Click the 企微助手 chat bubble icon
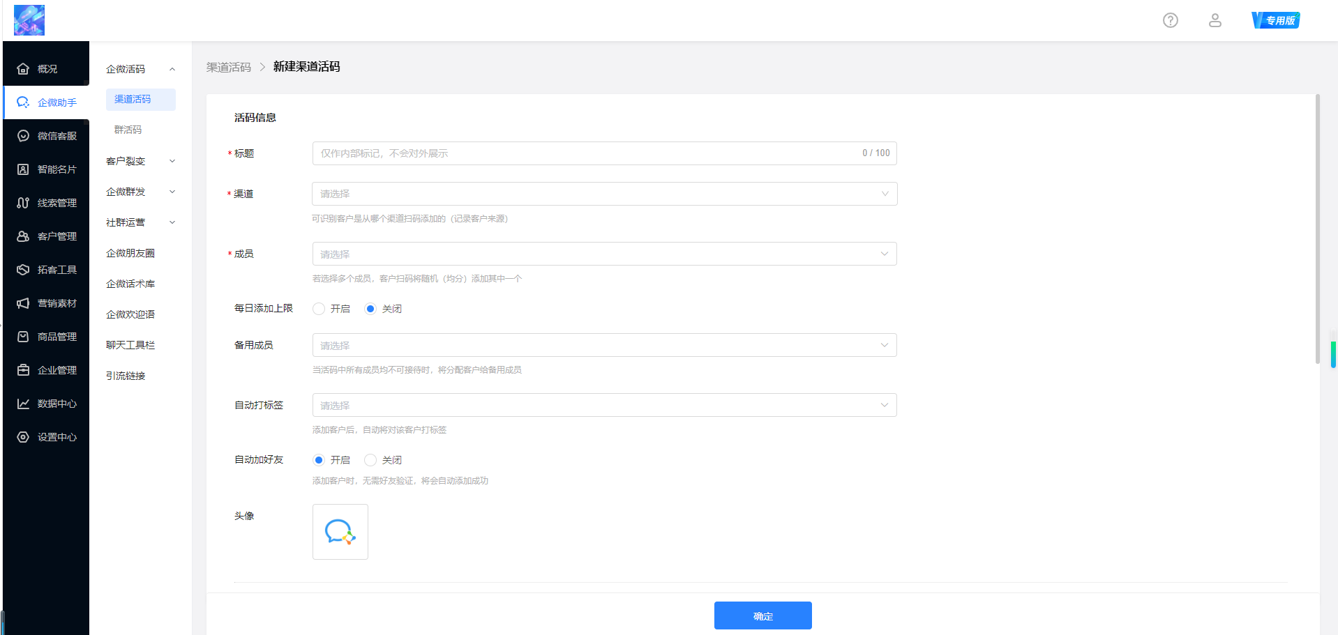 (x=23, y=102)
